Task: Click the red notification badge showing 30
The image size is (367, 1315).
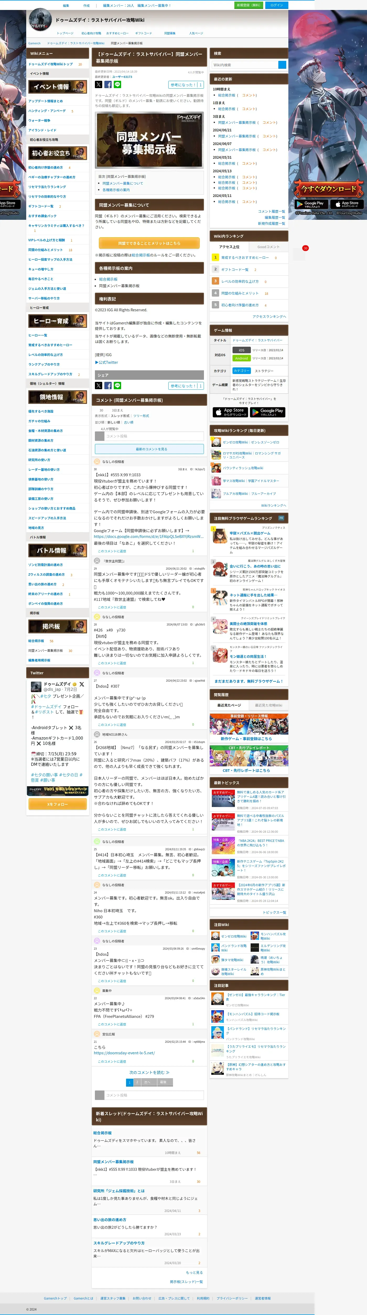Action: click(305, 248)
